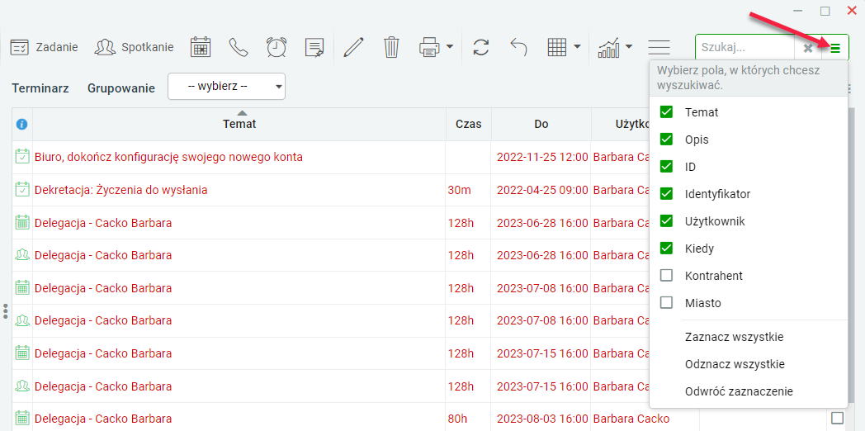Expand the print options arrow
The width and height of the screenshot is (865, 431).
pyautogui.click(x=450, y=47)
